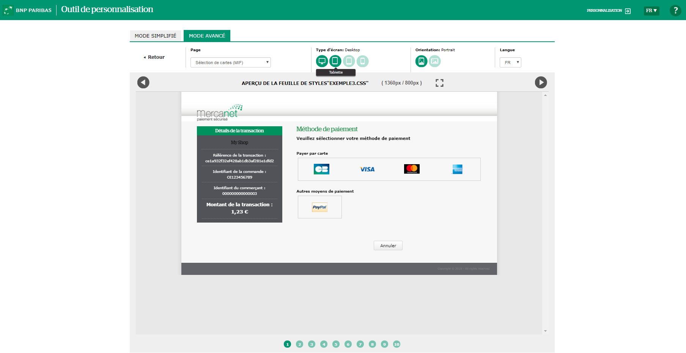The width and height of the screenshot is (686, 353).
Task: Click the preview pane vertical scrollbar
Action: coord(545,212)
